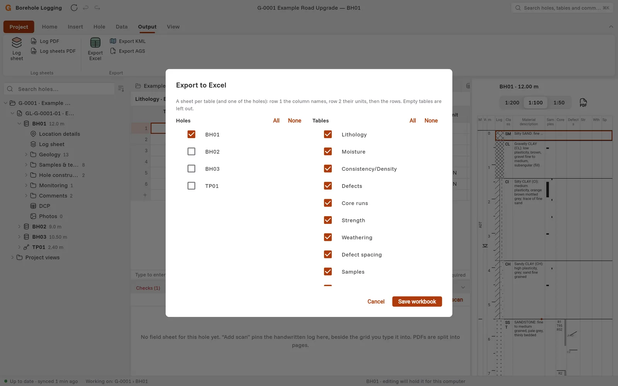618x386 pixels.
Task: Click the Export Excel ribbon icon
Action: pyautogui.click(x=95, y=42)
